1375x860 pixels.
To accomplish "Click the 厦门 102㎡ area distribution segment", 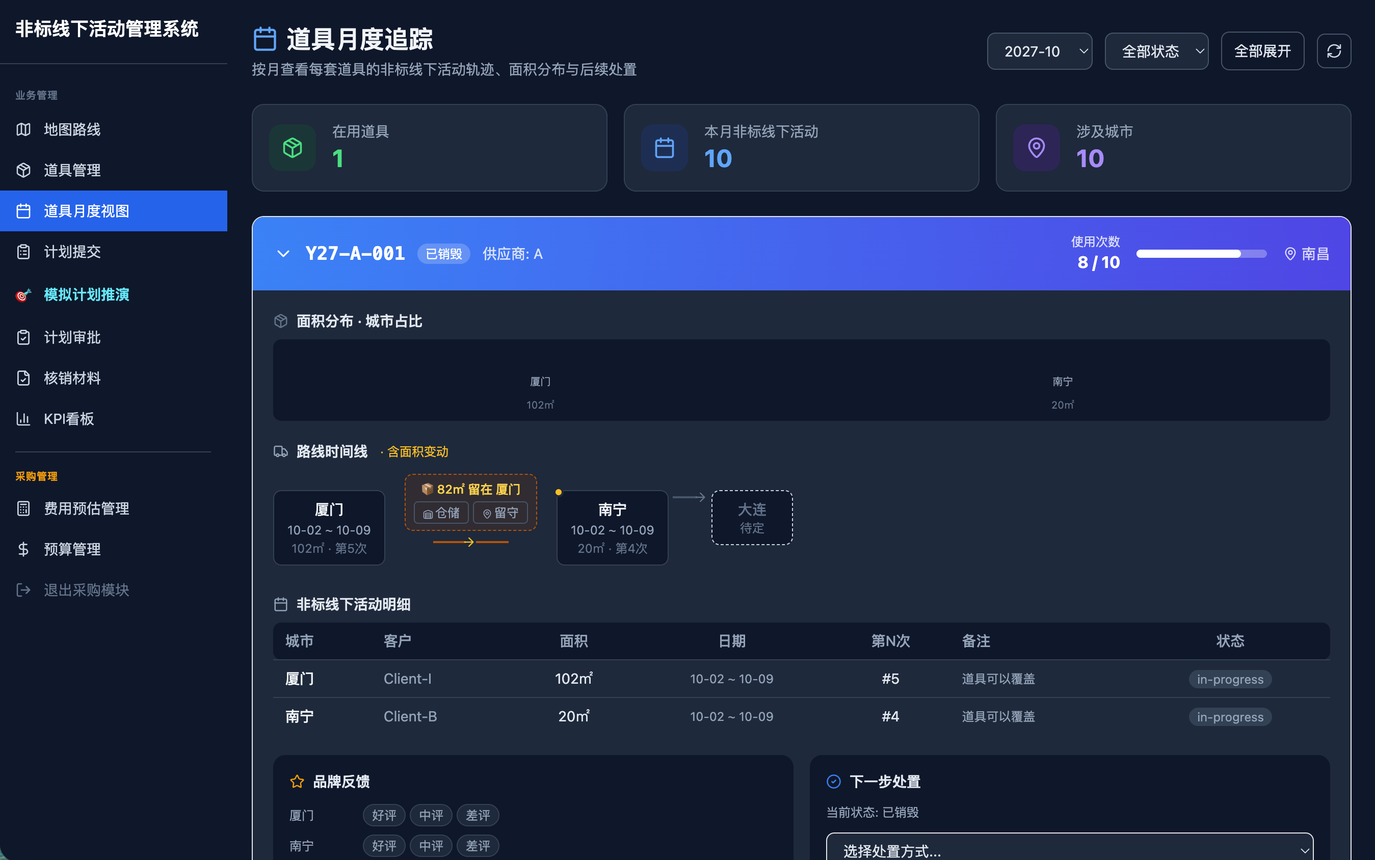I will [540, 392].
